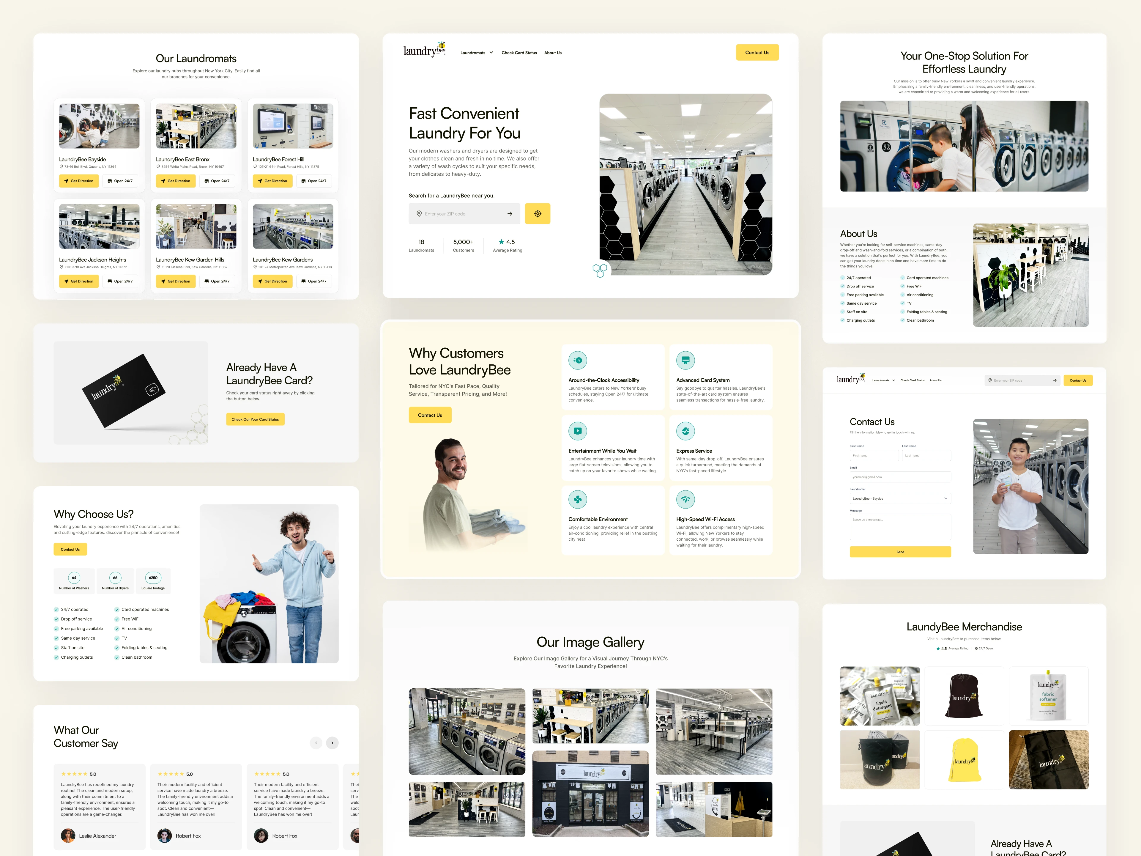This screenshot has height=856, width=1141.
Task: Click first Robert Fox avatar
Action: pos(165,835)
